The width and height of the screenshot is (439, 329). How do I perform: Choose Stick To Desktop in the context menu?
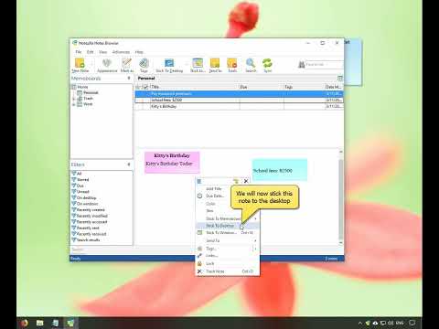[x=227, y=226]
